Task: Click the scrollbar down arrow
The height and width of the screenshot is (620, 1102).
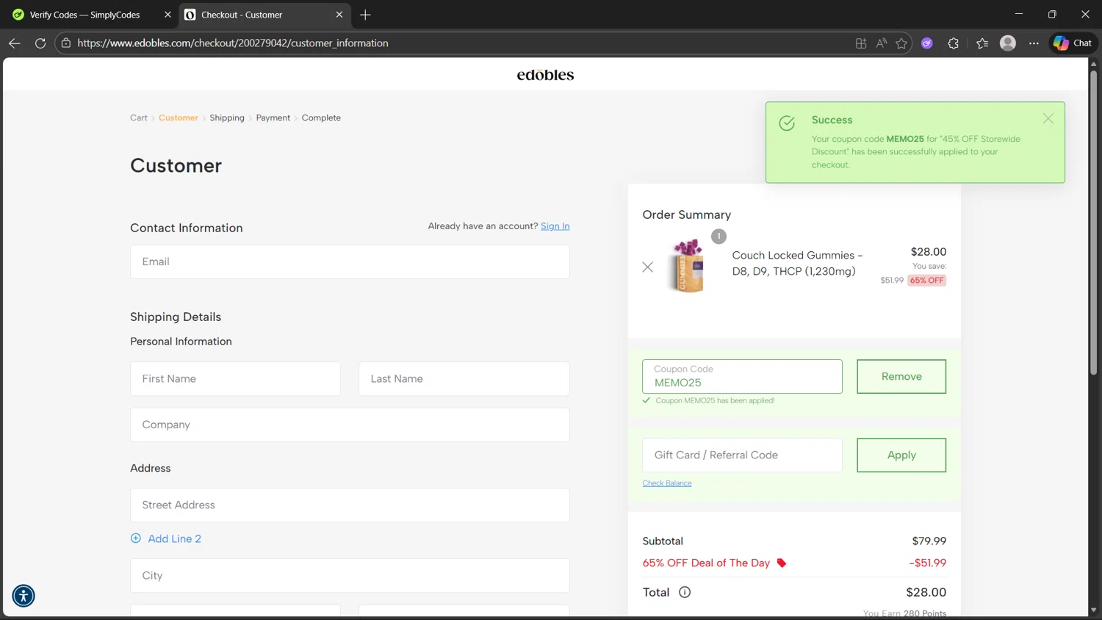Action: tap(1093, 610)
